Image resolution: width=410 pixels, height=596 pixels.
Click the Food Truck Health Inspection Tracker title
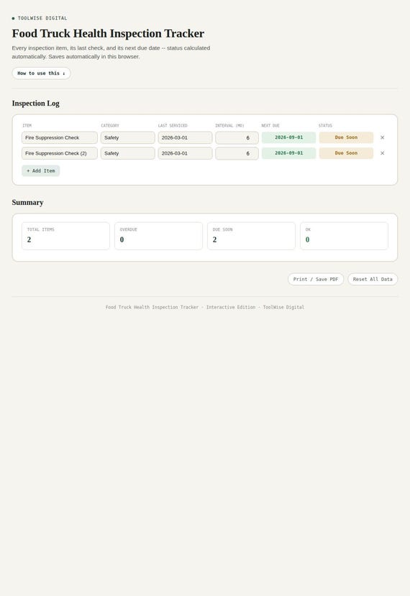(108, 34)
